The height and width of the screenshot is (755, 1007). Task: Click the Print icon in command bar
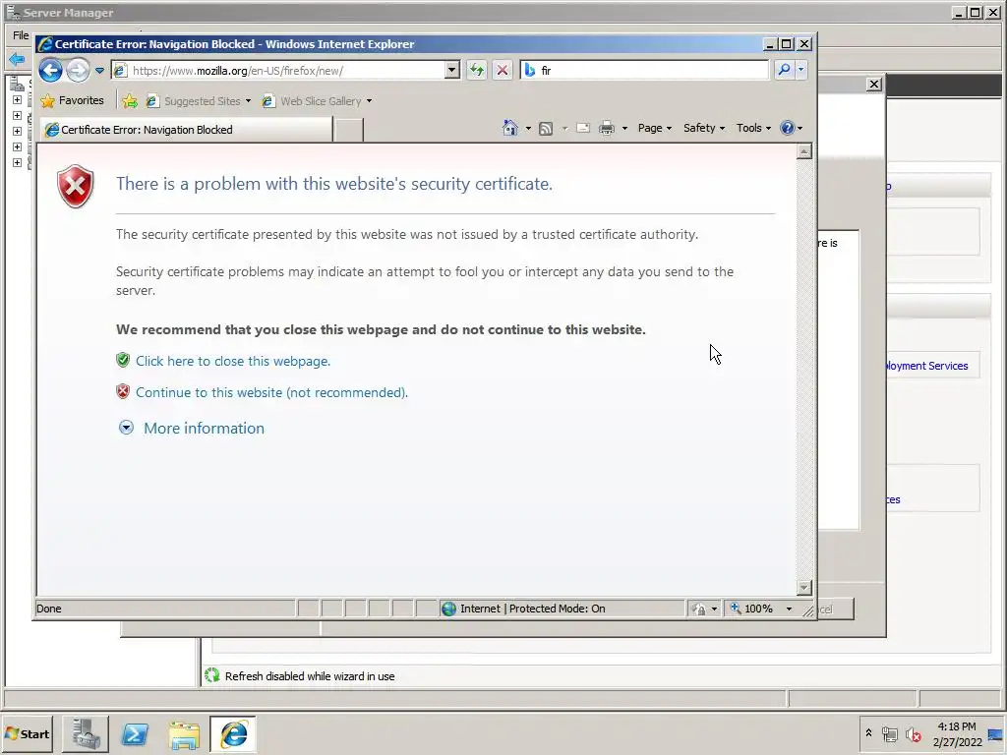606,129
